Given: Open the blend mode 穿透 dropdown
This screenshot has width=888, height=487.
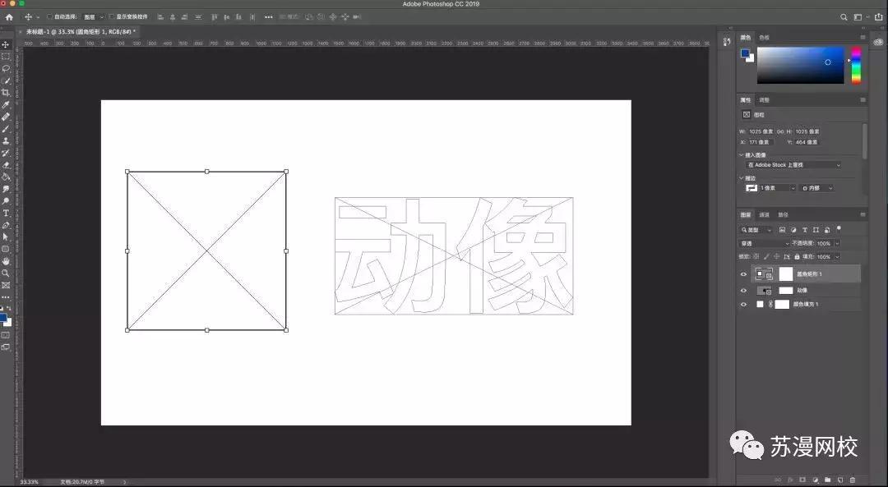Looking at the screenshot, I should coord(766,243).
